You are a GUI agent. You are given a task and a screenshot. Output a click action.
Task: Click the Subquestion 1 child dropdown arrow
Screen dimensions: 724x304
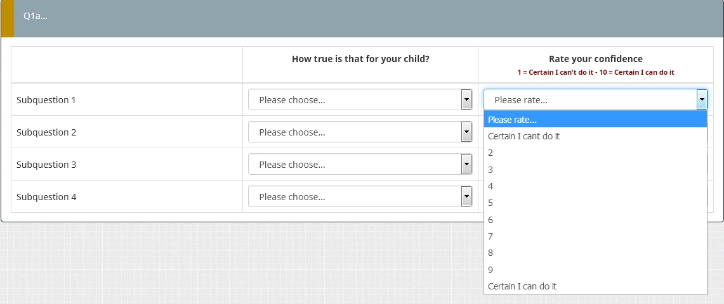tap(466, 99)
